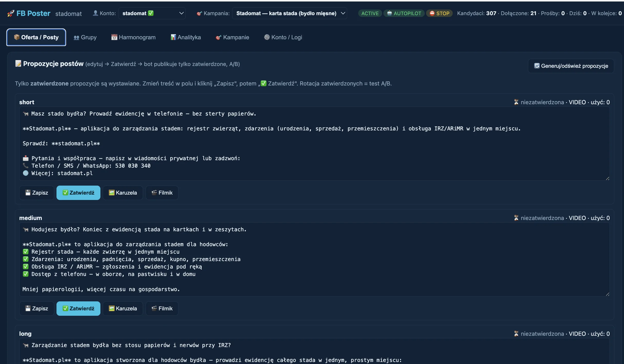
Task: Approve the short post with Zatwierdź
Action: coord(78,193)
